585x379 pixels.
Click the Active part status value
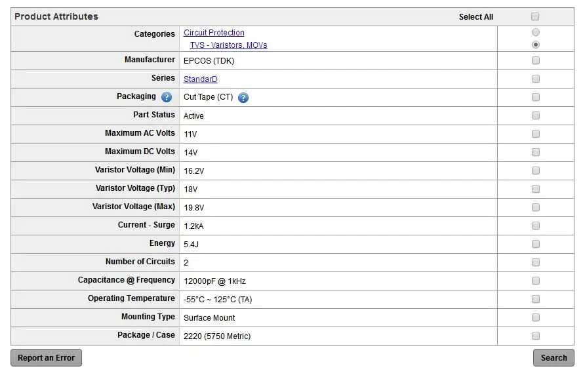click(193, 116)
